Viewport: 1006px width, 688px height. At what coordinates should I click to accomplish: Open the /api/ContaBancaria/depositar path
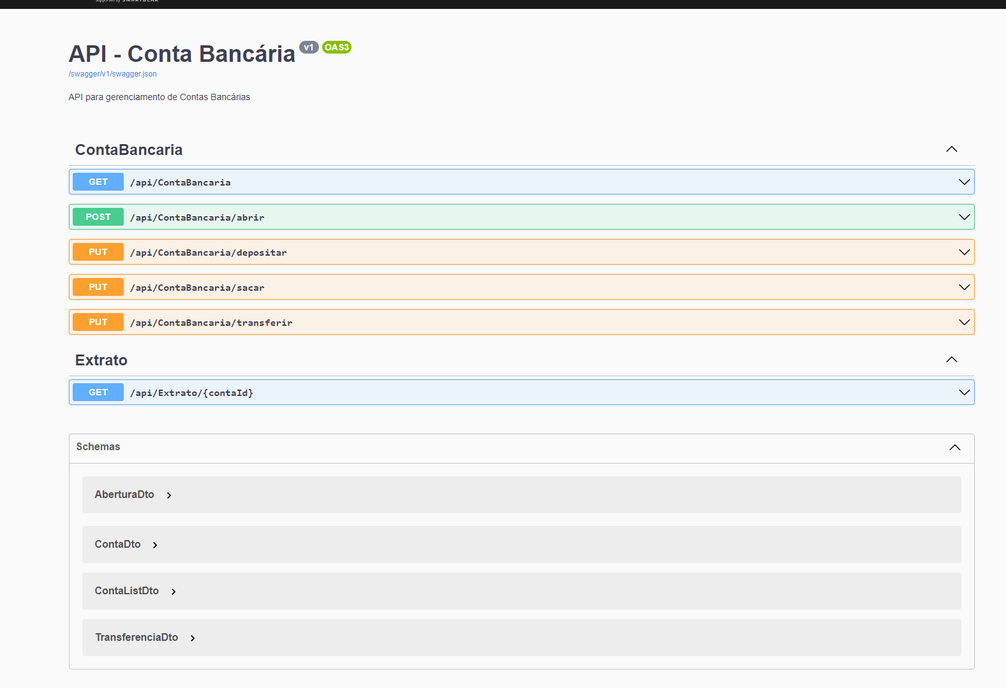[209, 253]
